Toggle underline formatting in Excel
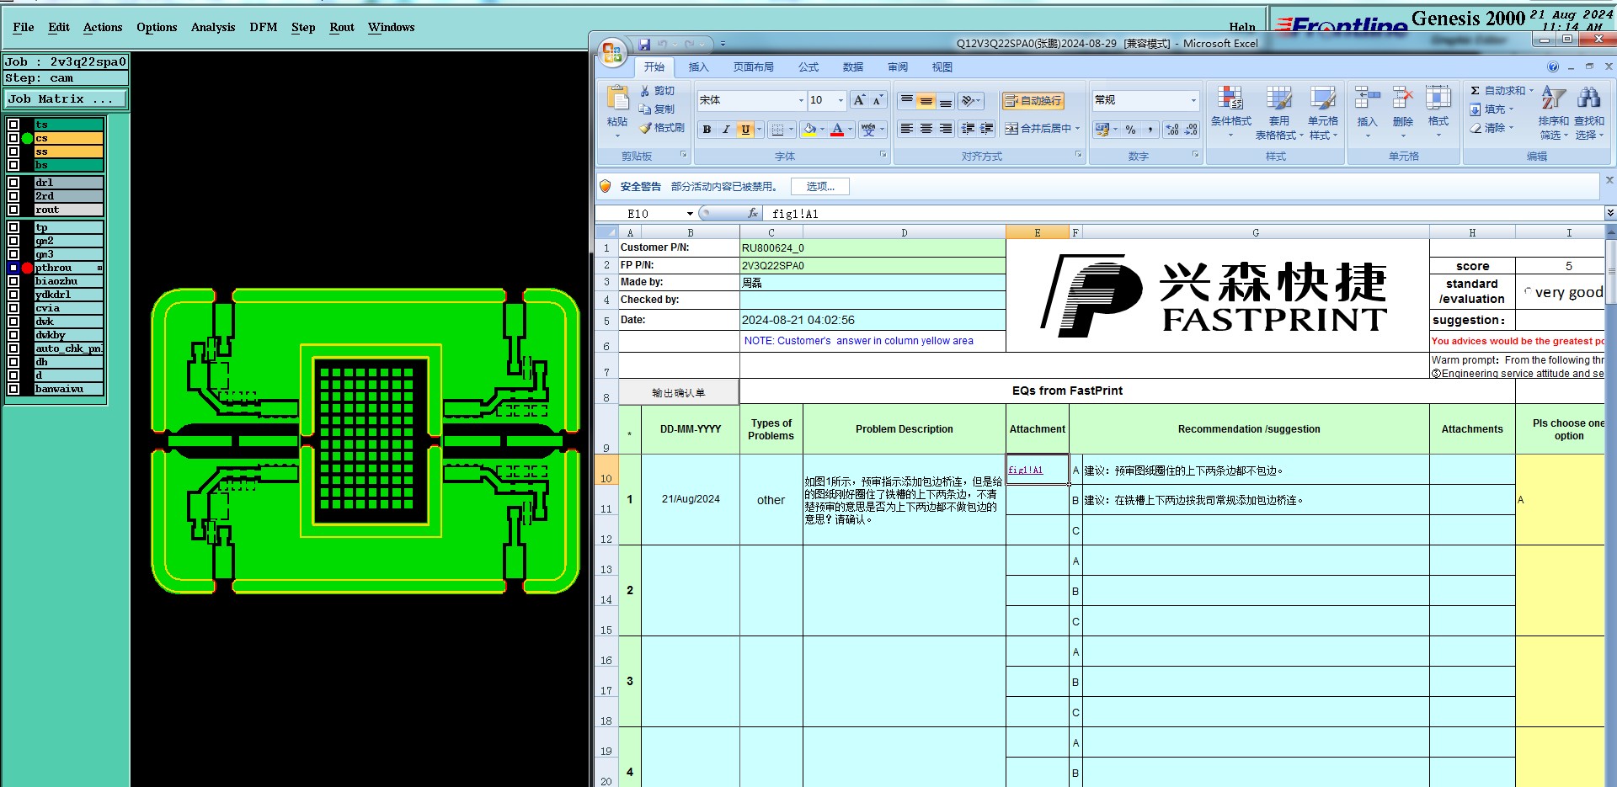Screen dimensions: 1617x787 (745, 130)
